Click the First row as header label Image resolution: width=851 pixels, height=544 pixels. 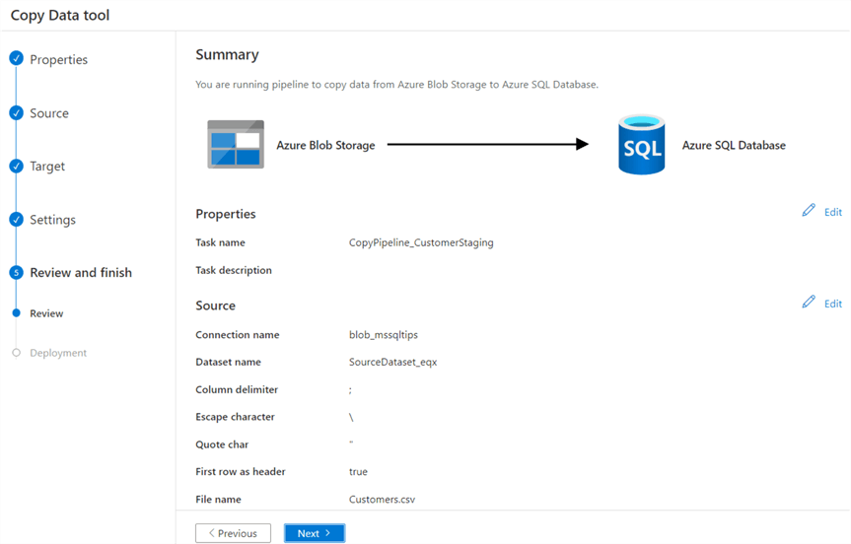pos(241,472)
